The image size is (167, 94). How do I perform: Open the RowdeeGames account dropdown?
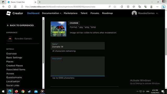(x=157, y=13)
